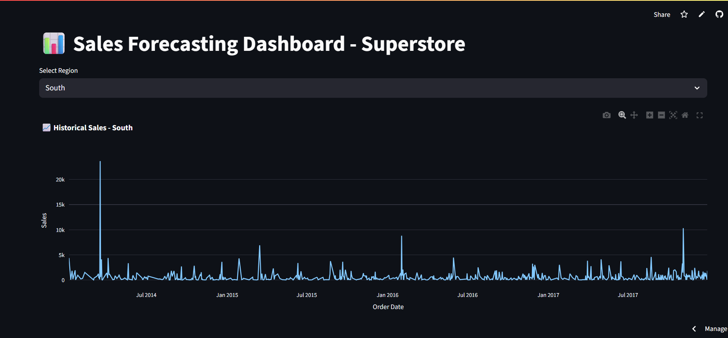Click the Jan 2017 axis label
This screenshot has height=338, width=728.
548,295
